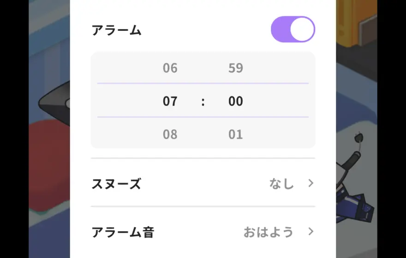Screen dimensions: 406x258
Task: Select hour 08 in the time picker
Action: (x=170, y=135)
